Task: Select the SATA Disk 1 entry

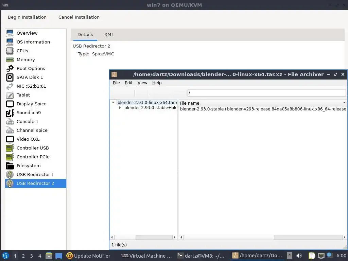Action: (35, 77)
